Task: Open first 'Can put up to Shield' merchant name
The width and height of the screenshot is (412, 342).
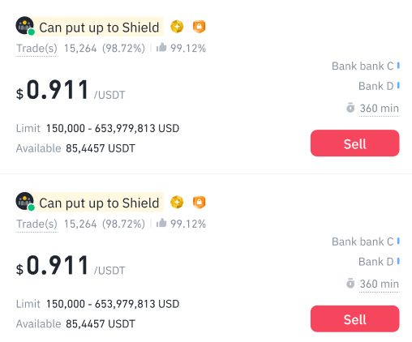Action: [x=99, y=28]
